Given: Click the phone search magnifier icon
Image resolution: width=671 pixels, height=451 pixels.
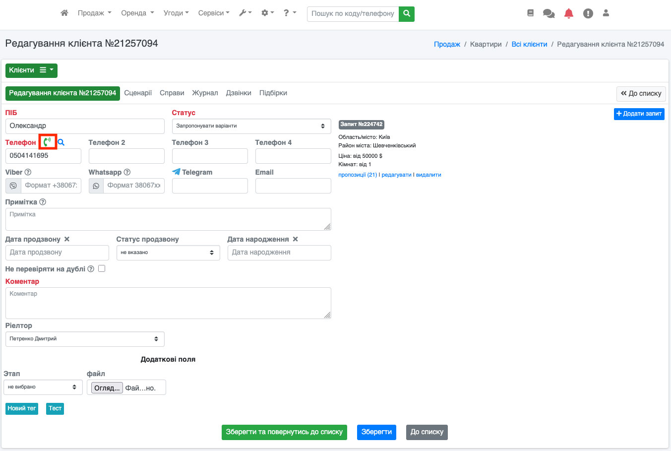Looking at the screenshot, I should click(x=61, y=142).
